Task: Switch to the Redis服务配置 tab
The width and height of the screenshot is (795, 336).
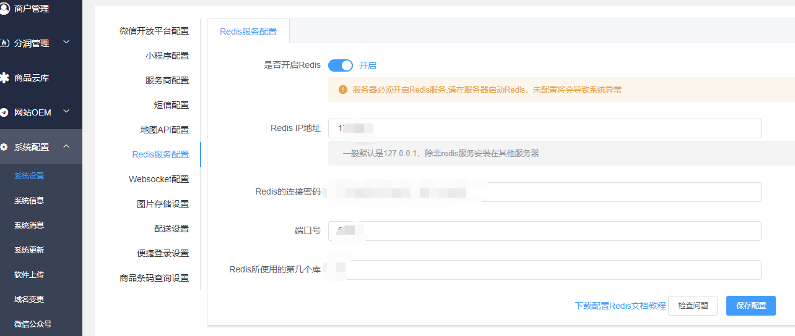Action: click(x=248, y=31)
